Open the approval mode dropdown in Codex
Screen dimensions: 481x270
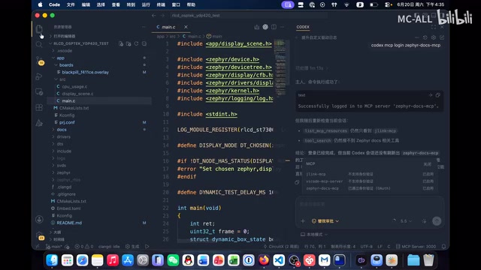325,221
